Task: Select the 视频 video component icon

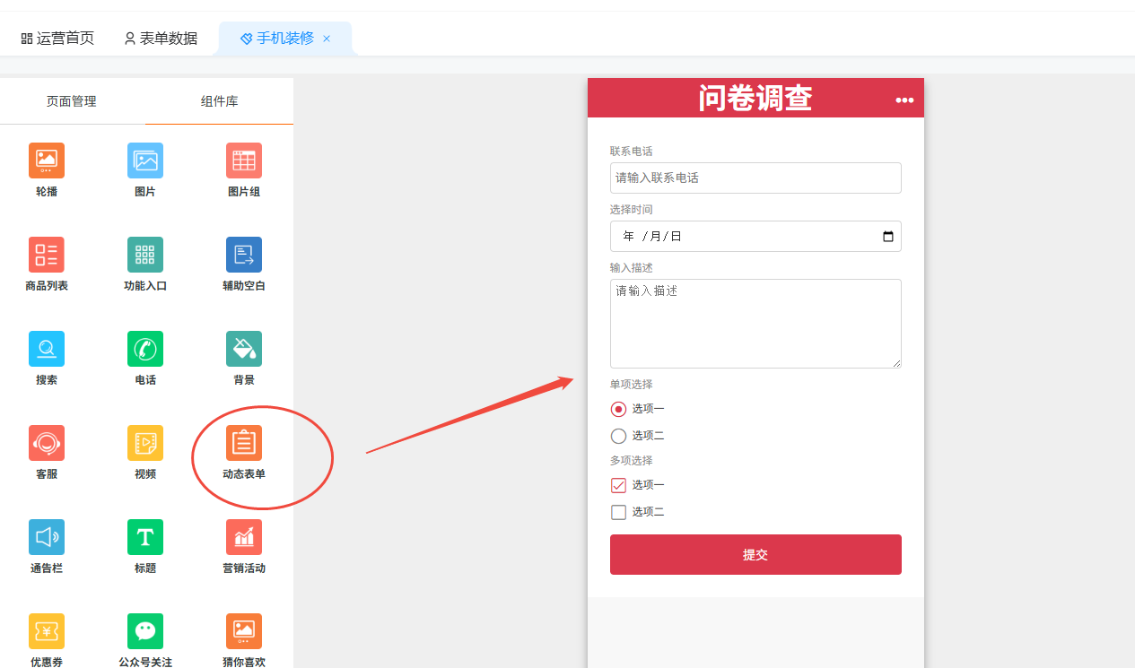Action: (145, 444)
